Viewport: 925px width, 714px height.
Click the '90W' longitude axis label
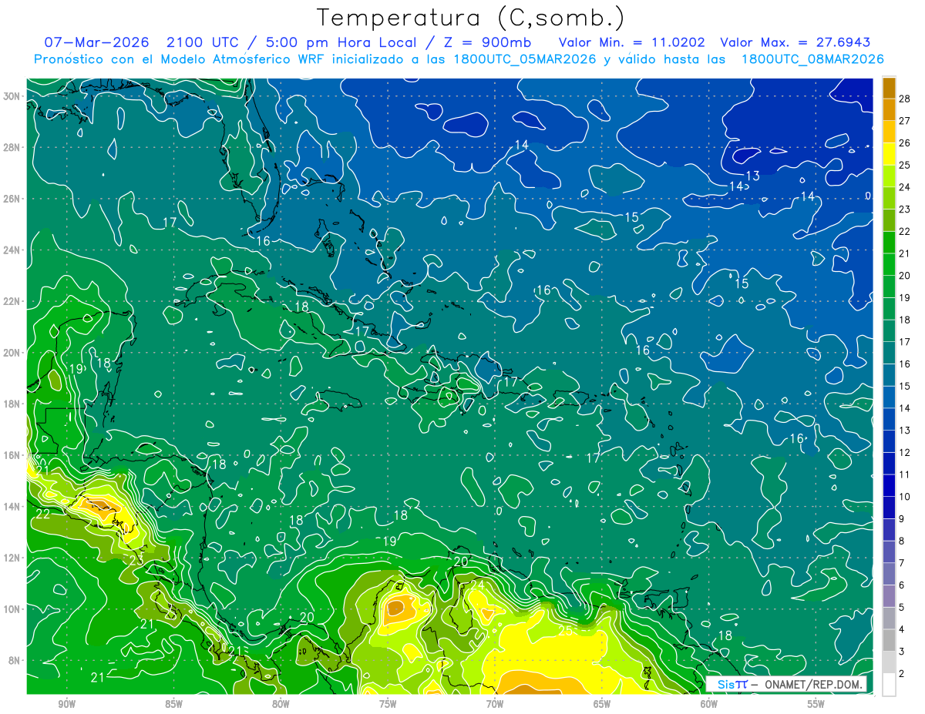tap(67, 705)
